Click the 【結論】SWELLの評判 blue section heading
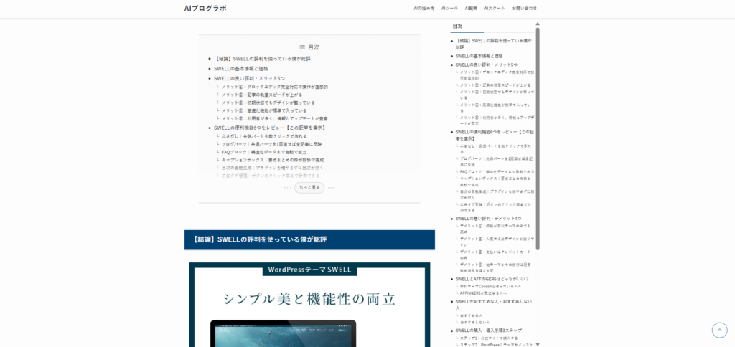The height and width of the screenshot is (347, 735). (x=309, y=239)
